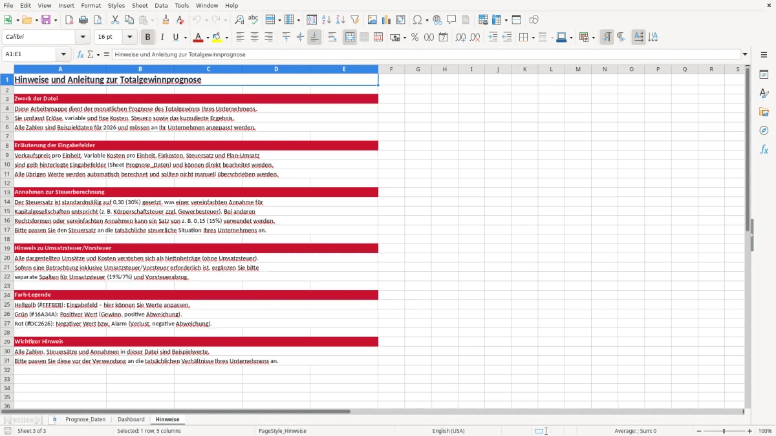The height and width of the screenshot is (436, 776).
Task: Apply Percent number format
Action: point(415,37)
